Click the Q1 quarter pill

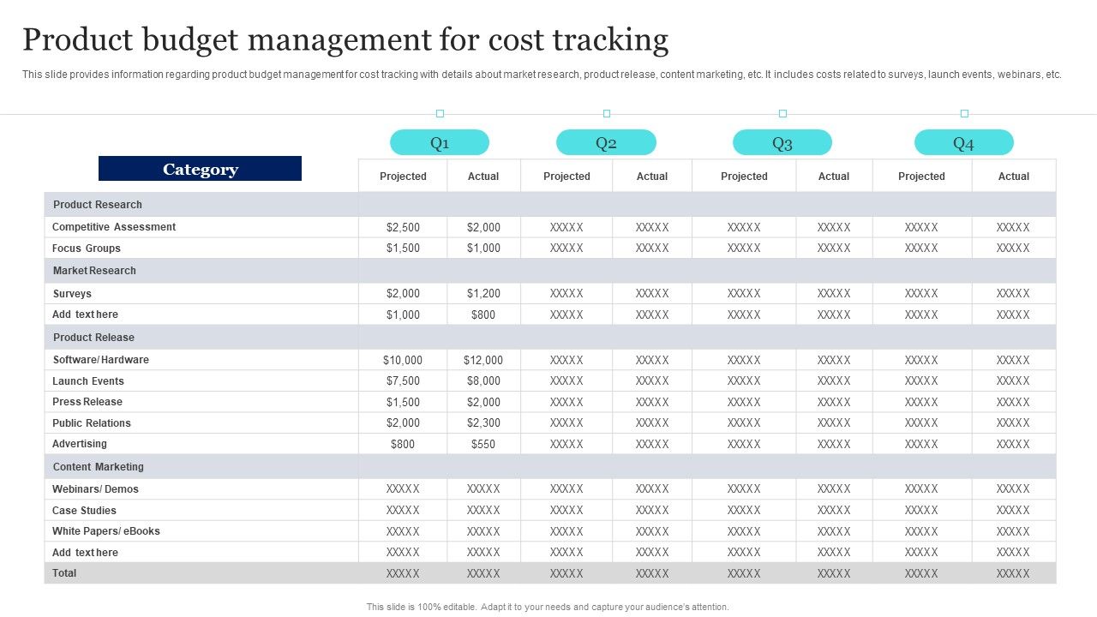point(440,142)
